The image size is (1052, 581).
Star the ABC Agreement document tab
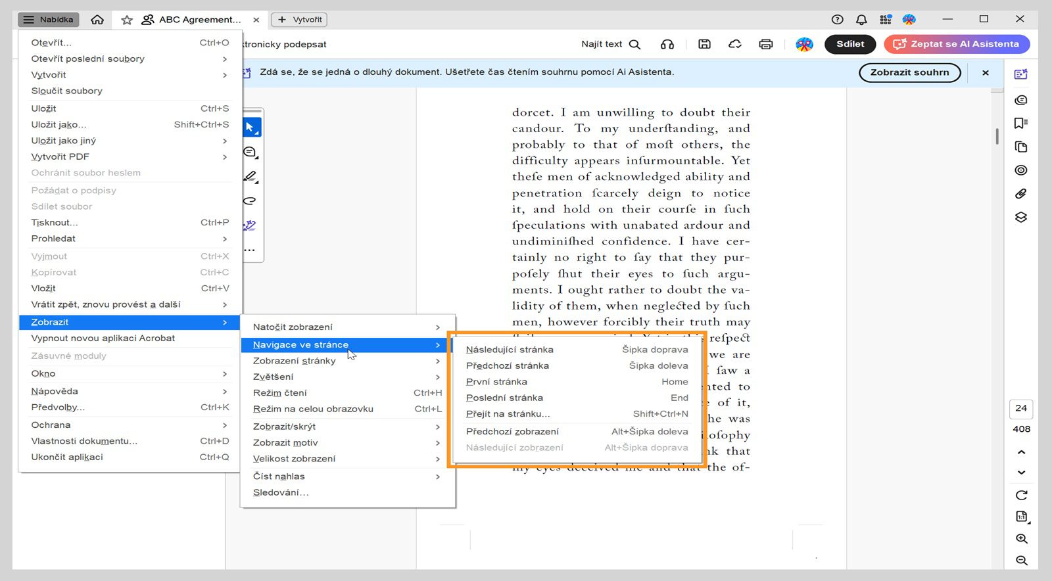[x=127, y=20]
